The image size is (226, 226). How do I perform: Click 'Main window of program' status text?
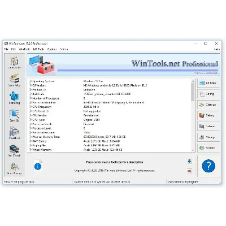point(182,182)
